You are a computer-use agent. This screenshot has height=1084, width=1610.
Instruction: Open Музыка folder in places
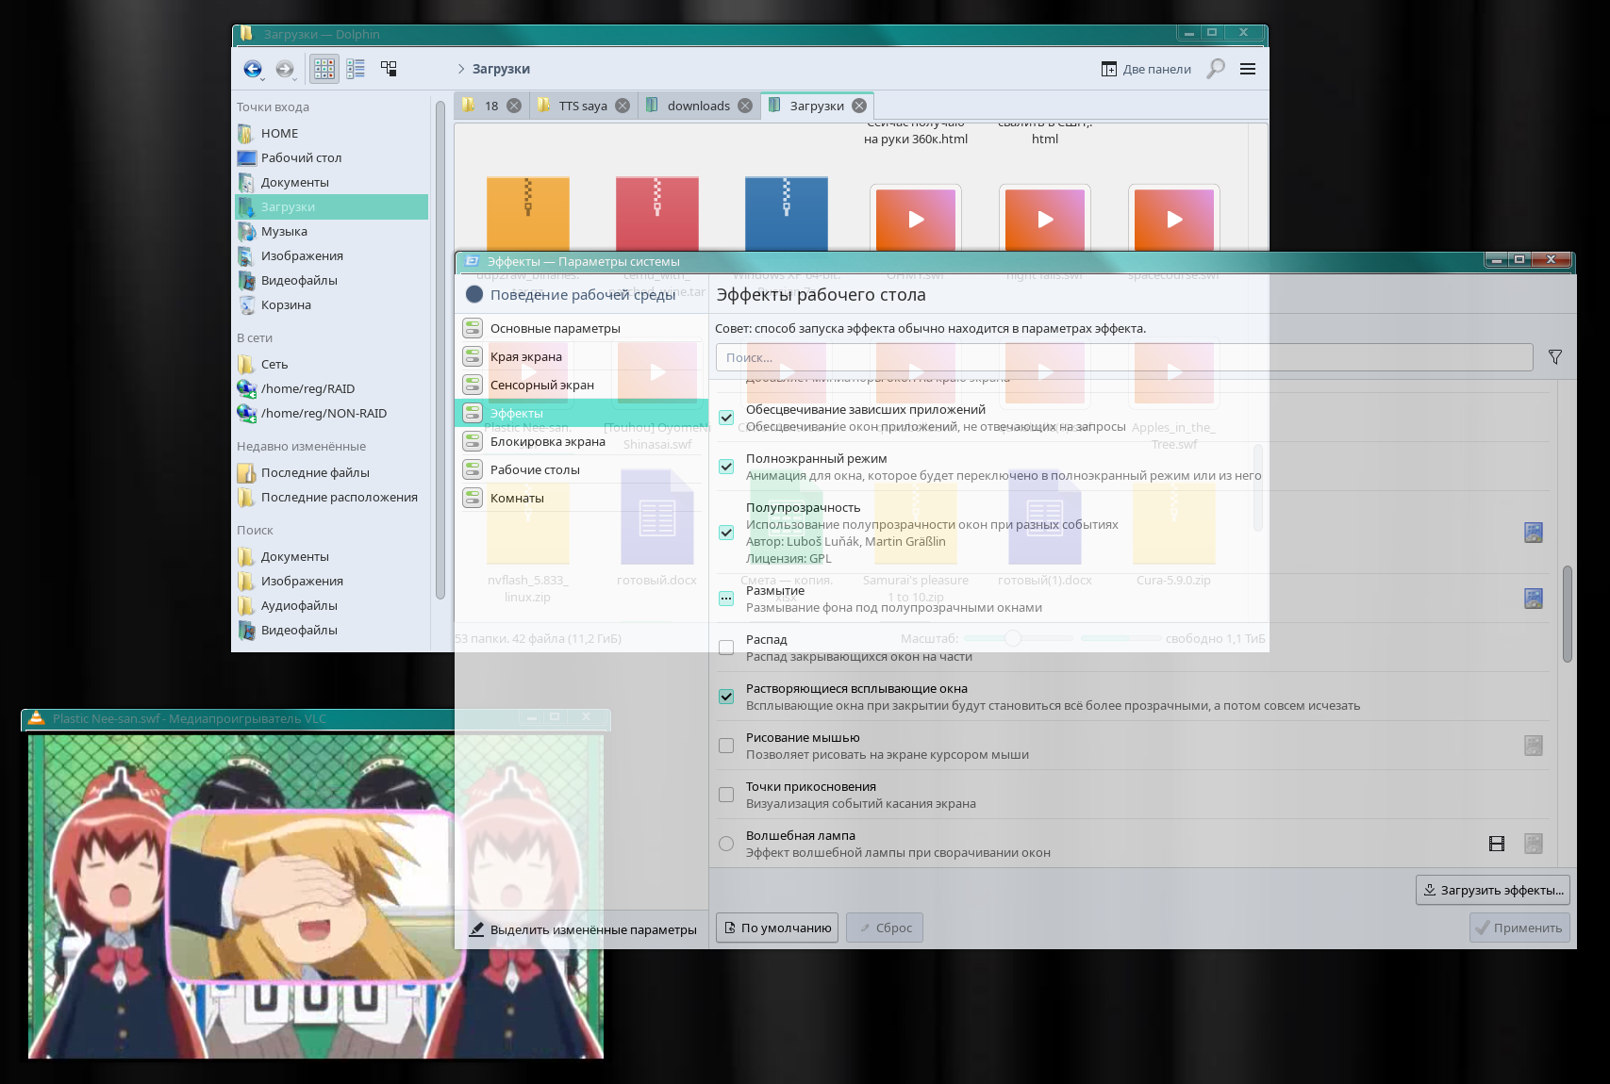[x=331, y=231]
